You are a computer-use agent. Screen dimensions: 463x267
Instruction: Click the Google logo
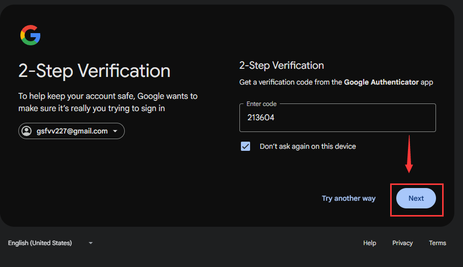click(x=31, y=35)
